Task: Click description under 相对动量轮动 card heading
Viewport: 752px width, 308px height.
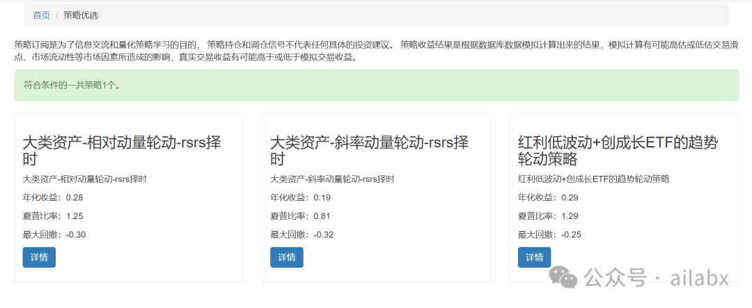Action: [x=84, y=179]
